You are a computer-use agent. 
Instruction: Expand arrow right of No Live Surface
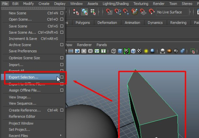pos(190,12)
